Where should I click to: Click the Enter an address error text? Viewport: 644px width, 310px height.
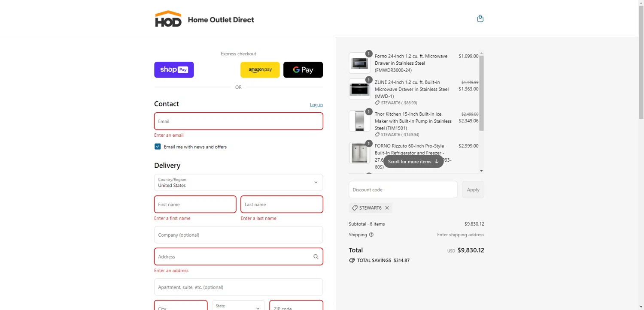coord(171,271)
